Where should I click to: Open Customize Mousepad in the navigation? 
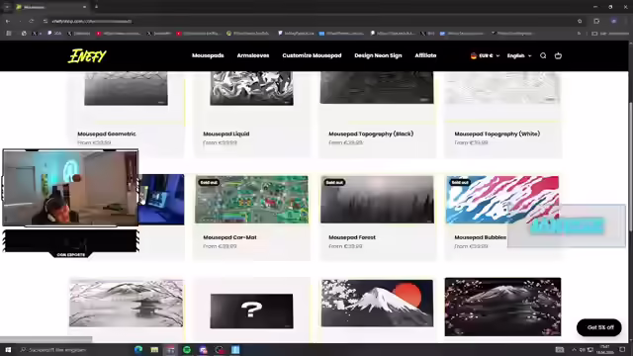[x=312, y=55]
